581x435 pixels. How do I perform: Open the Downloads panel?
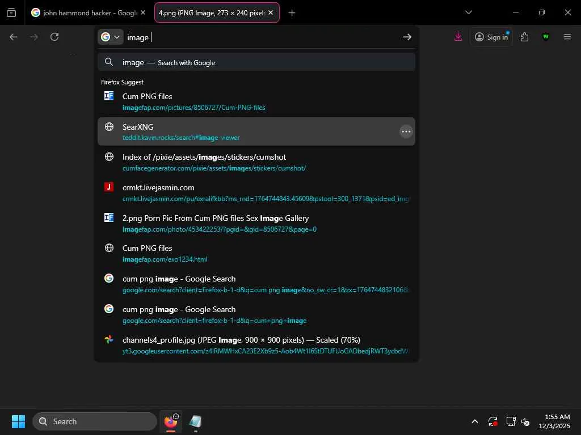458,37
